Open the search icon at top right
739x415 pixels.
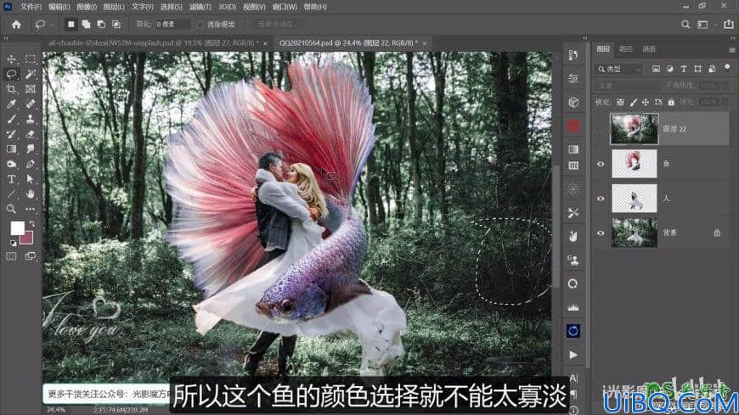[685, 25]
